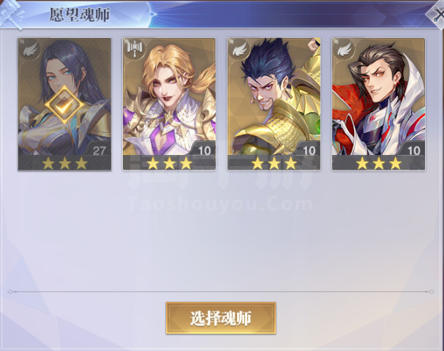Screen dimensions: 444x351
Task: Click the 愿望魂师 title label
Action: [80, 15]
